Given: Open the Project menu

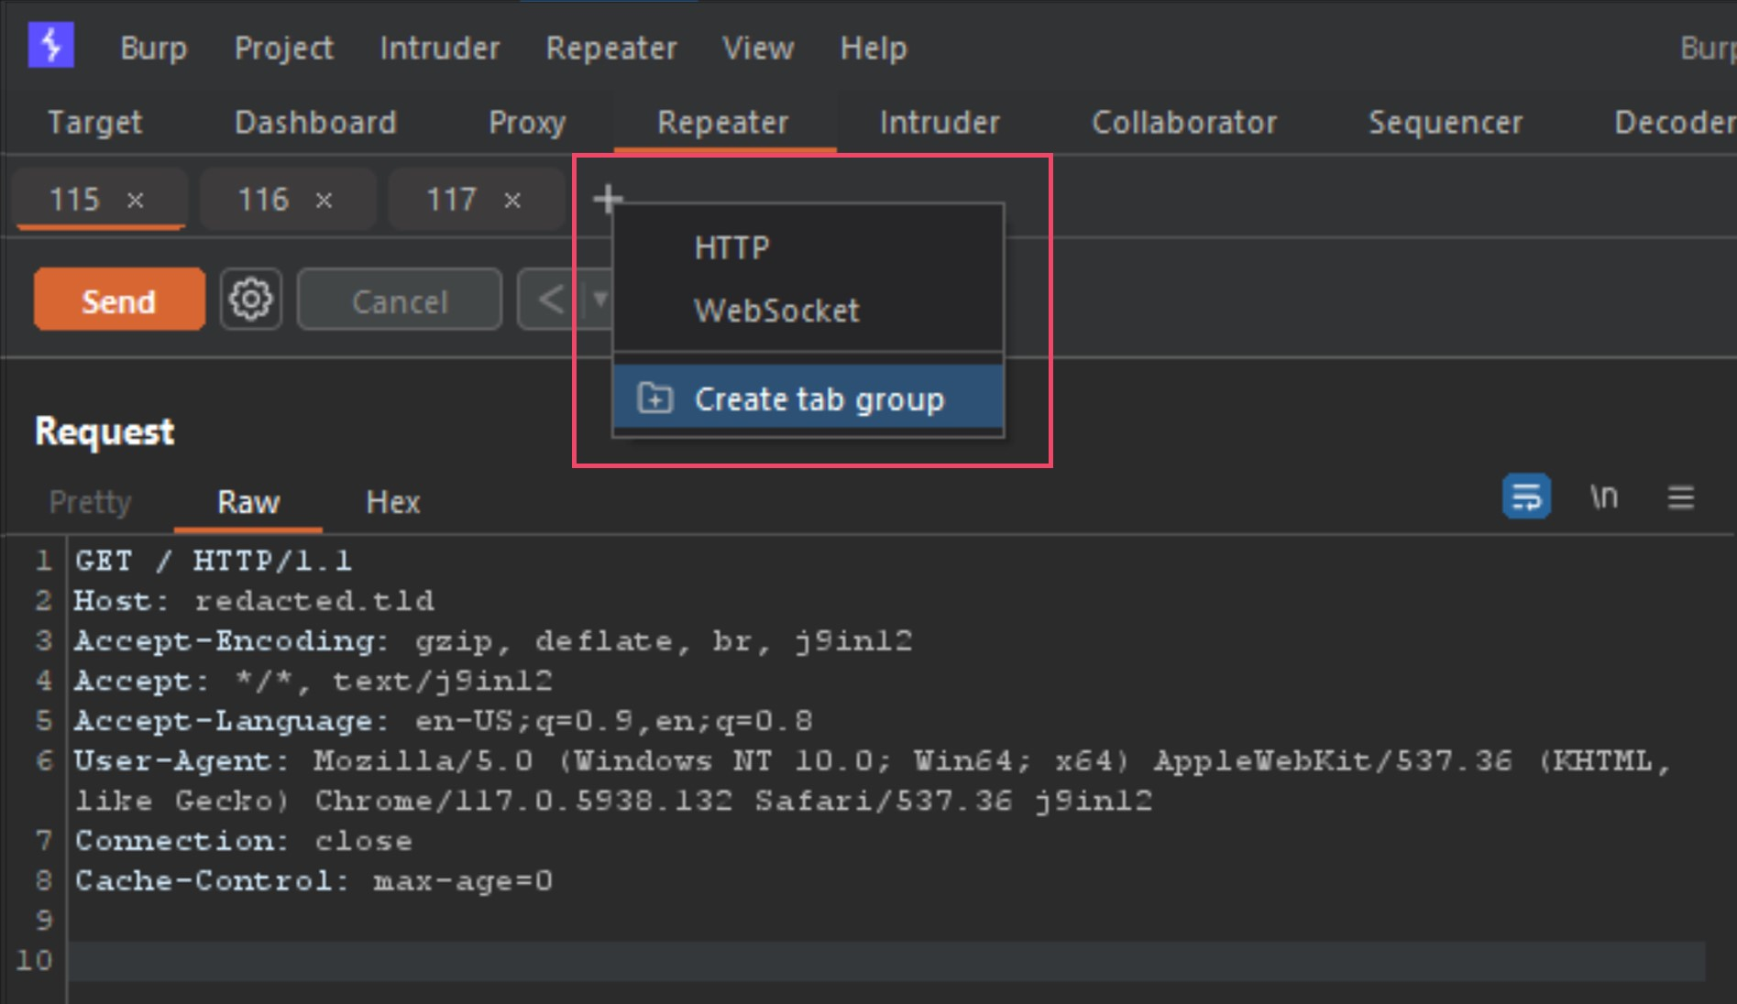Looking at the screenshot, I should pyautogui.click(x=284, y=48).
